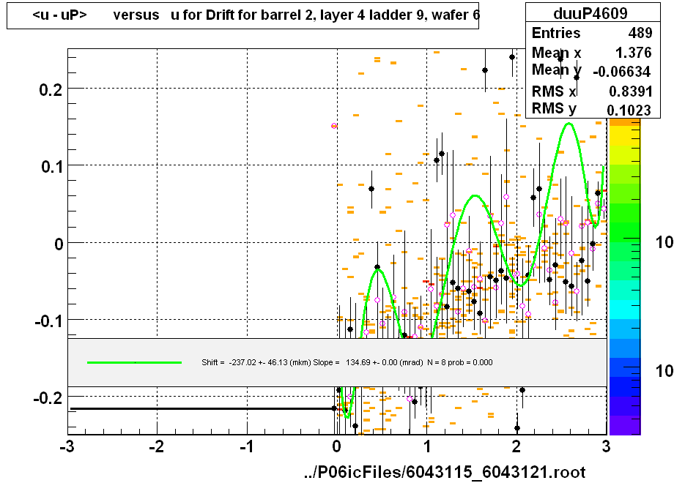The height and width of the screenshot is (483, 674).
Task: Click the x-axis label -1
Action: click(247, 446)
